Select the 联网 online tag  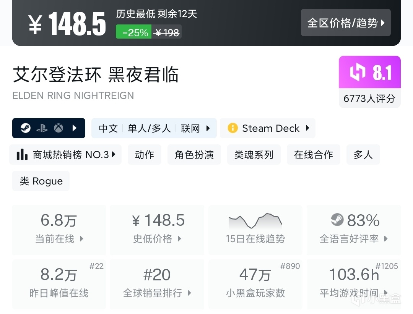[x=190, y=128]
